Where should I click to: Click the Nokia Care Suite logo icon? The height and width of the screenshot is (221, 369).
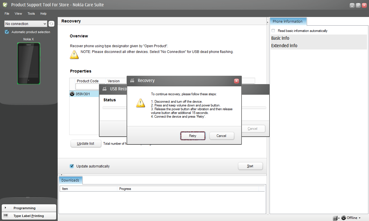pyautogui.click(x=5, y=5)
